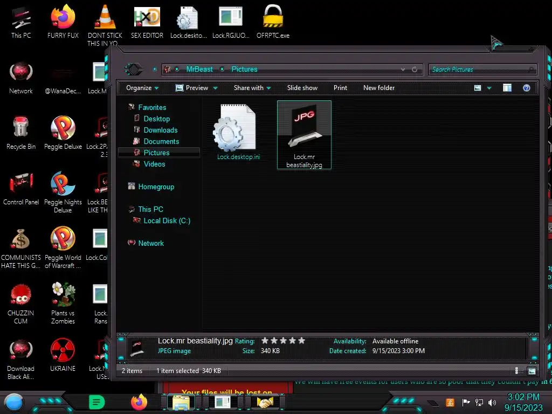Click Pictures in the address breadcrumb
Viewport: 552px width, 414px height.
pyautogui.click(x=244, y=69)
